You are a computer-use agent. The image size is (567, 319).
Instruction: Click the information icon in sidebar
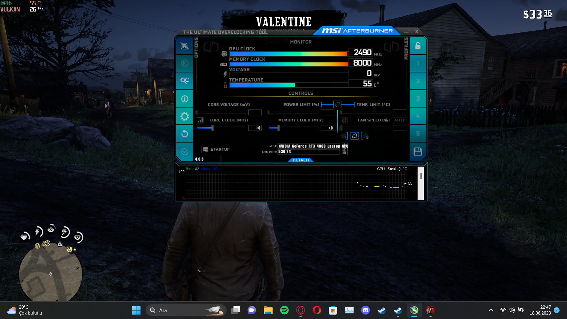click(x=185, y=99)
